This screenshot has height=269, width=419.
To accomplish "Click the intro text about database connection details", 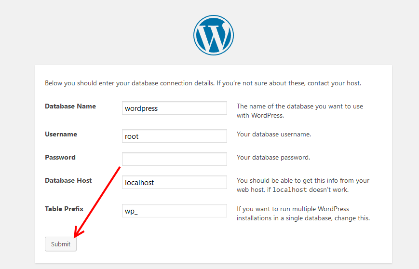I will [203, 83].
